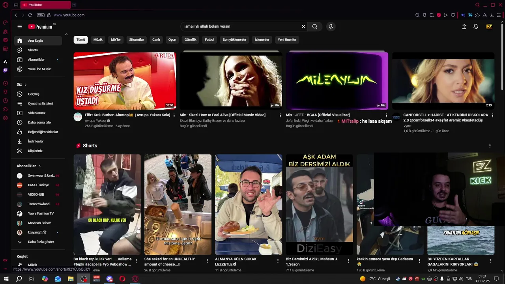This screenshot has width=505, height=284.
Task: Clear the search box with the X
Action: 303,26
